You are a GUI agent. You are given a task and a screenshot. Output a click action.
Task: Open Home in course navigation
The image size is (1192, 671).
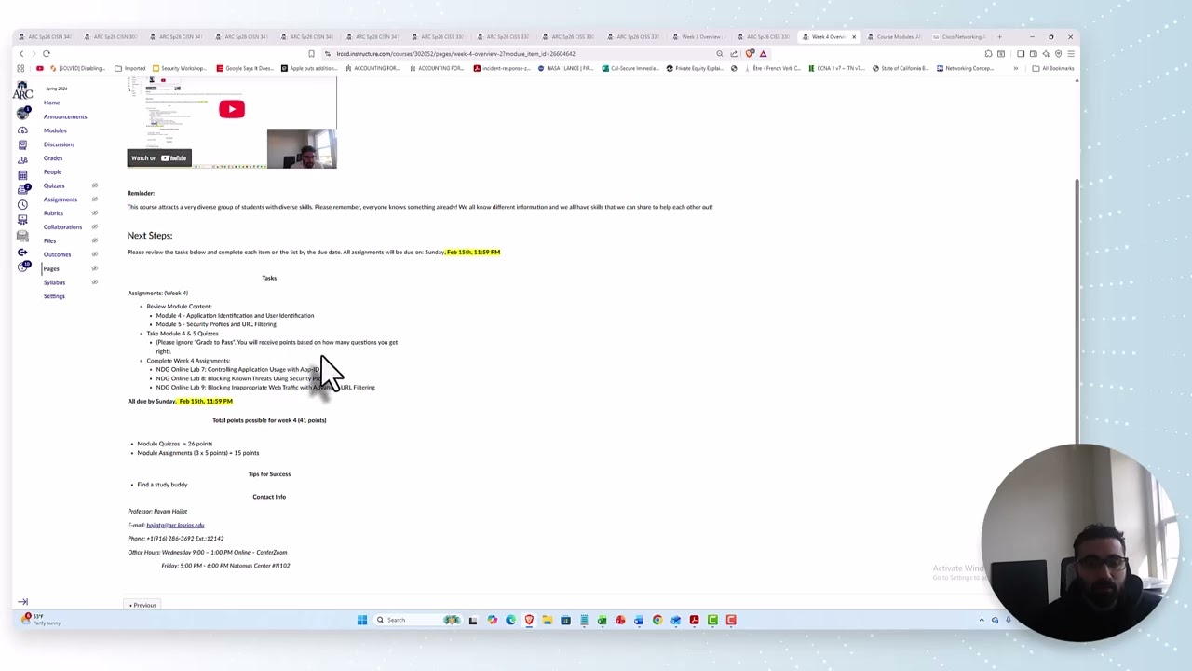tap(51, 103)
